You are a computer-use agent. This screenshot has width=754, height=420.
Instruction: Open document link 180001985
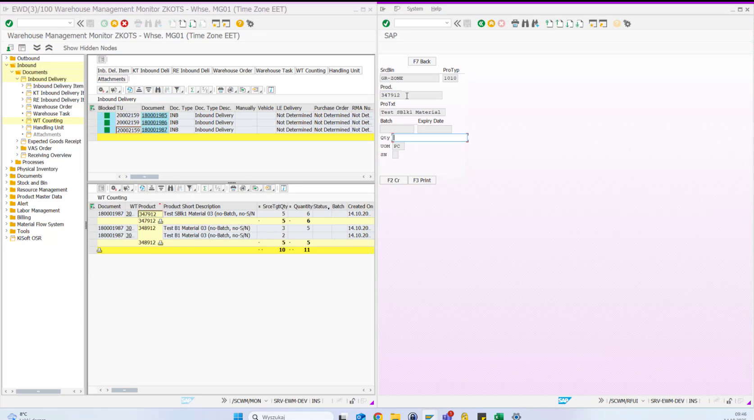point(155,115)
